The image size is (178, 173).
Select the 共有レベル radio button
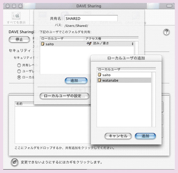pos(19,65)
